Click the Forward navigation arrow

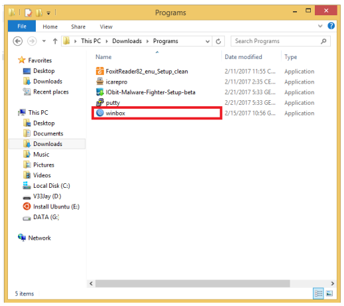tap(32, 41)
